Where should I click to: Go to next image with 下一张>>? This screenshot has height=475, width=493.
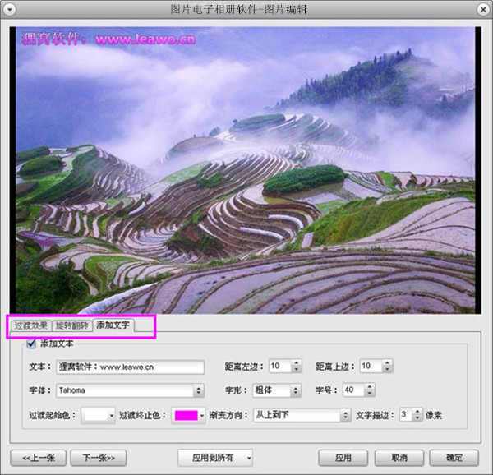[x=99, y=458]
